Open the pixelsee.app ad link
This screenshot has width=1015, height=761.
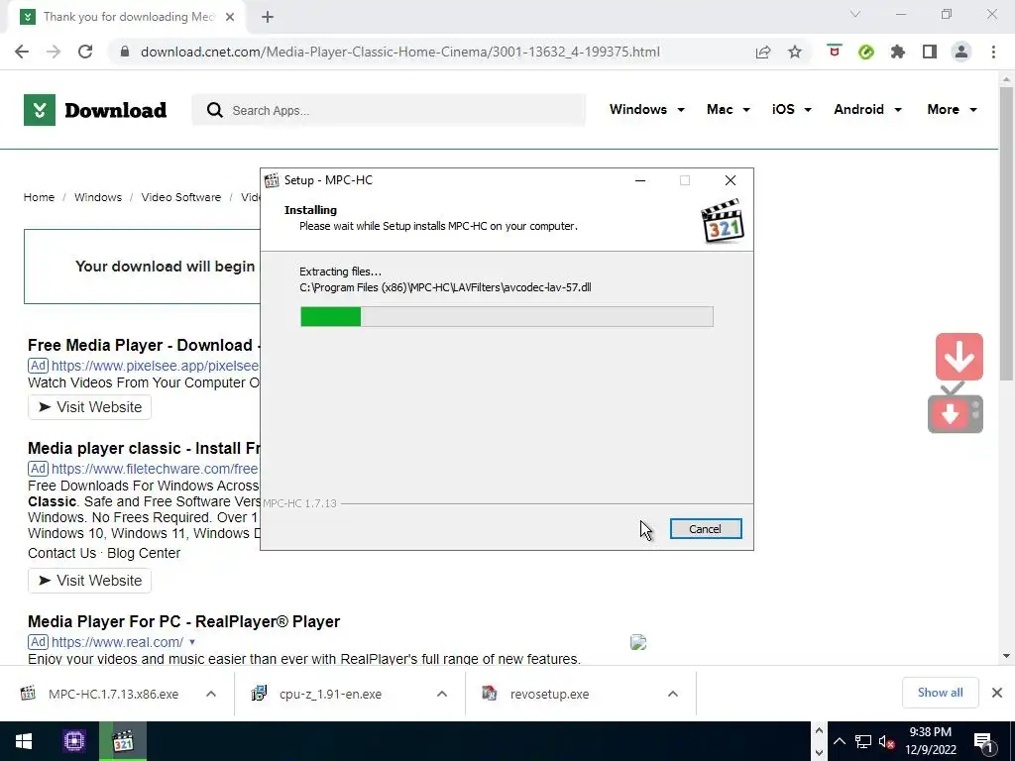[x=156, y=366]
